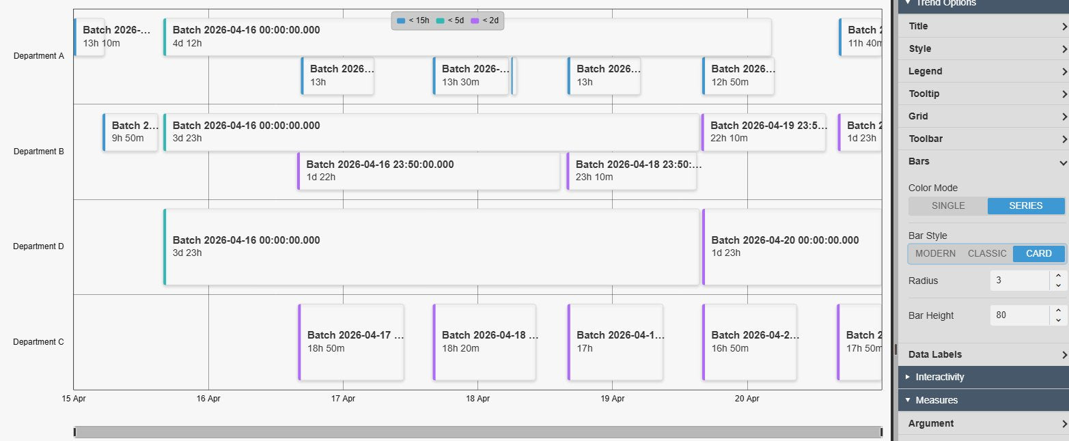
Task: Choose CLASSIC bar style
Action: [987, 253]
